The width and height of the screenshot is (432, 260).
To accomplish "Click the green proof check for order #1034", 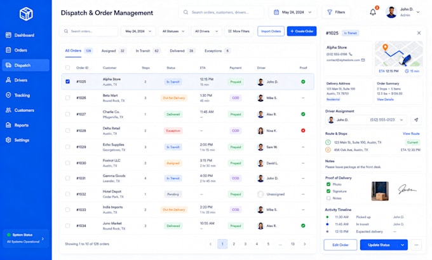I will pyautogui.click(x=303, y=226).
